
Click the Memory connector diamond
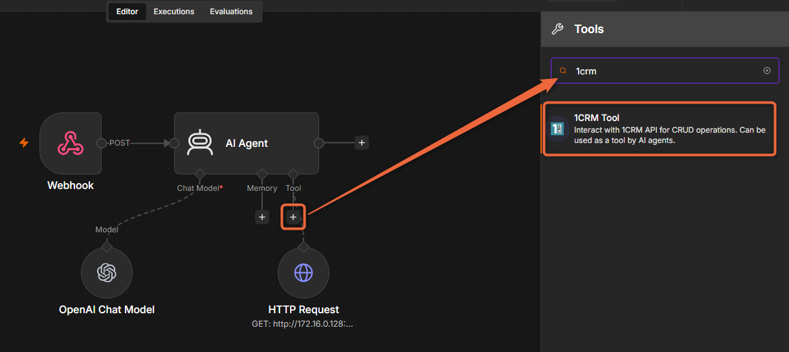262,174
